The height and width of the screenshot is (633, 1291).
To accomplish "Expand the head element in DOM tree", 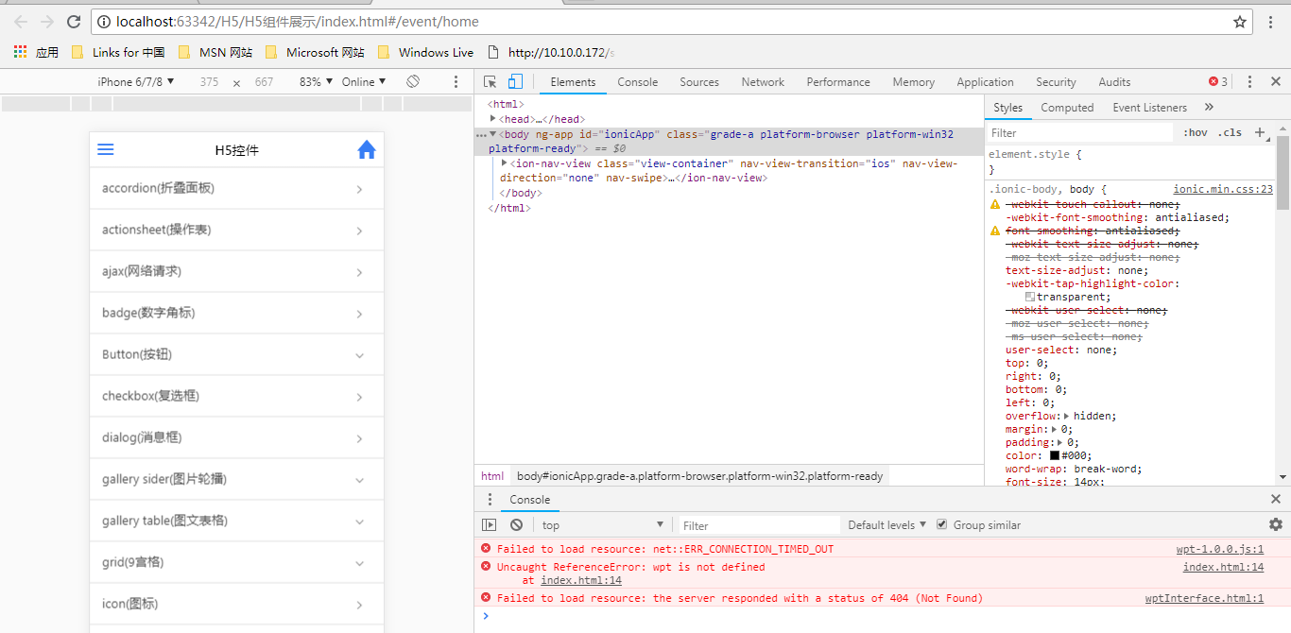I will pos(493,119).
